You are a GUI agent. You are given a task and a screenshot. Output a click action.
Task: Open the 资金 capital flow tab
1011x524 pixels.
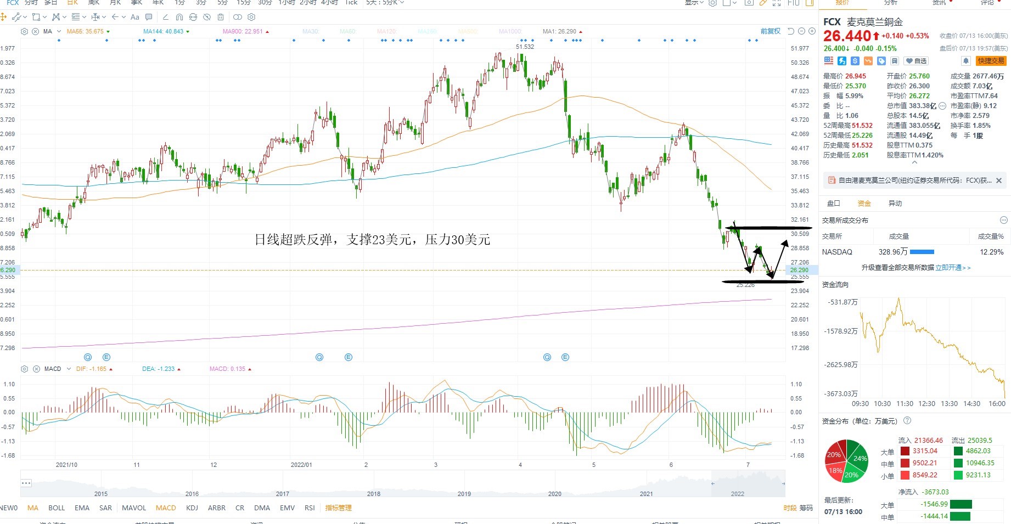(864, 204)
